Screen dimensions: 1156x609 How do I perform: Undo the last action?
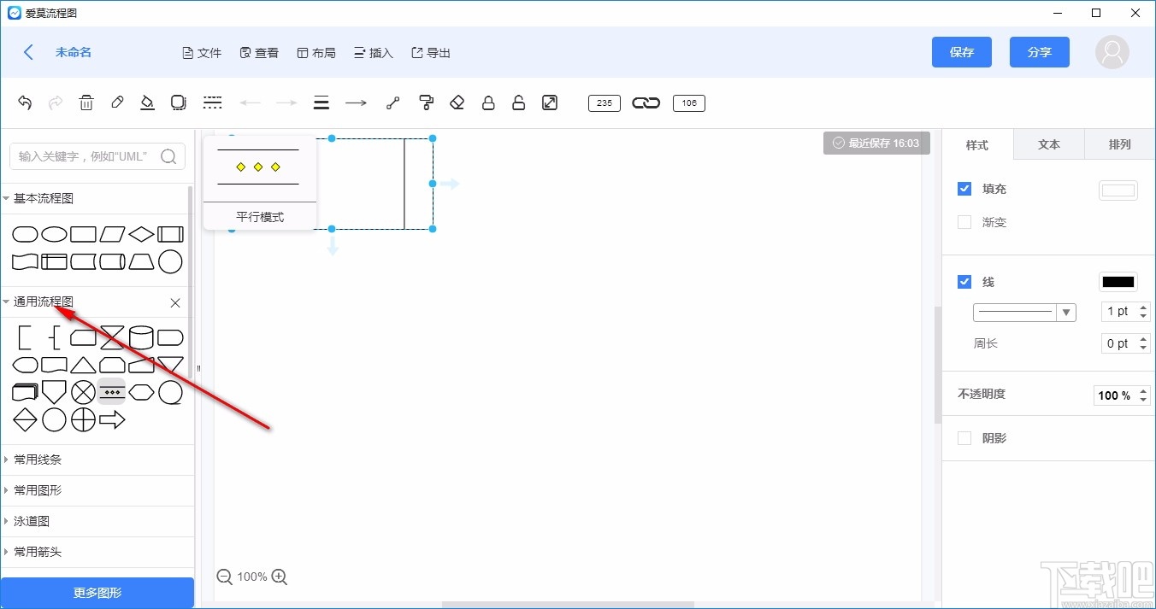click(25, 102)
